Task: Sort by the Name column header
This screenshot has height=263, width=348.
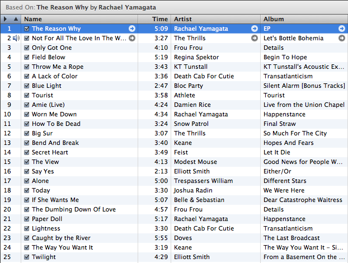Action: click(x=79, y=19)
